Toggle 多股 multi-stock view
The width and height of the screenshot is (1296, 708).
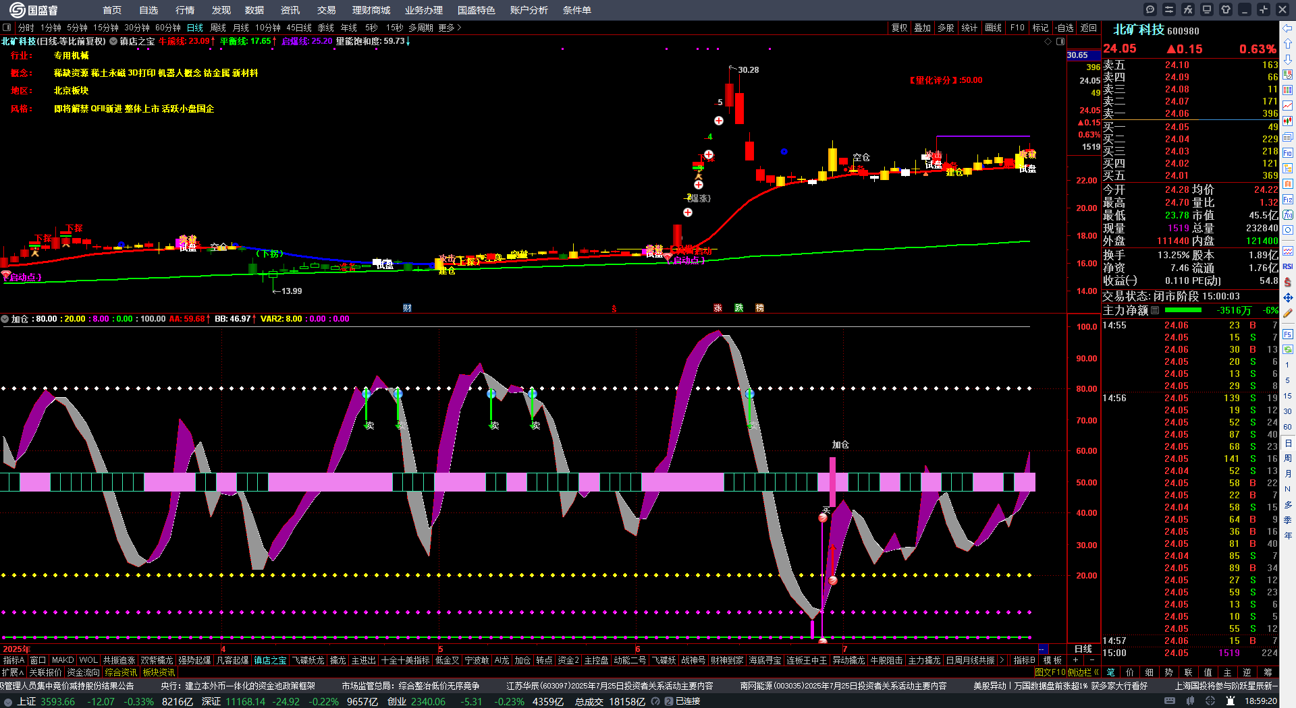click(x=946, y=28)
